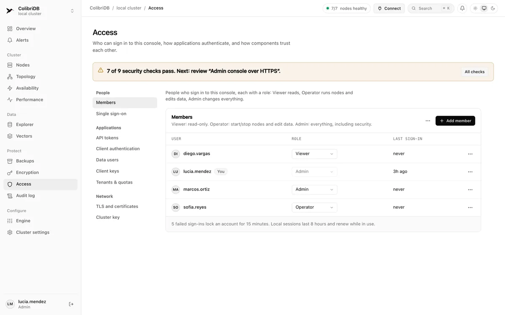Sign out using the logout icon
Viewport: 505px width, 315px height.
coord(71,304)
